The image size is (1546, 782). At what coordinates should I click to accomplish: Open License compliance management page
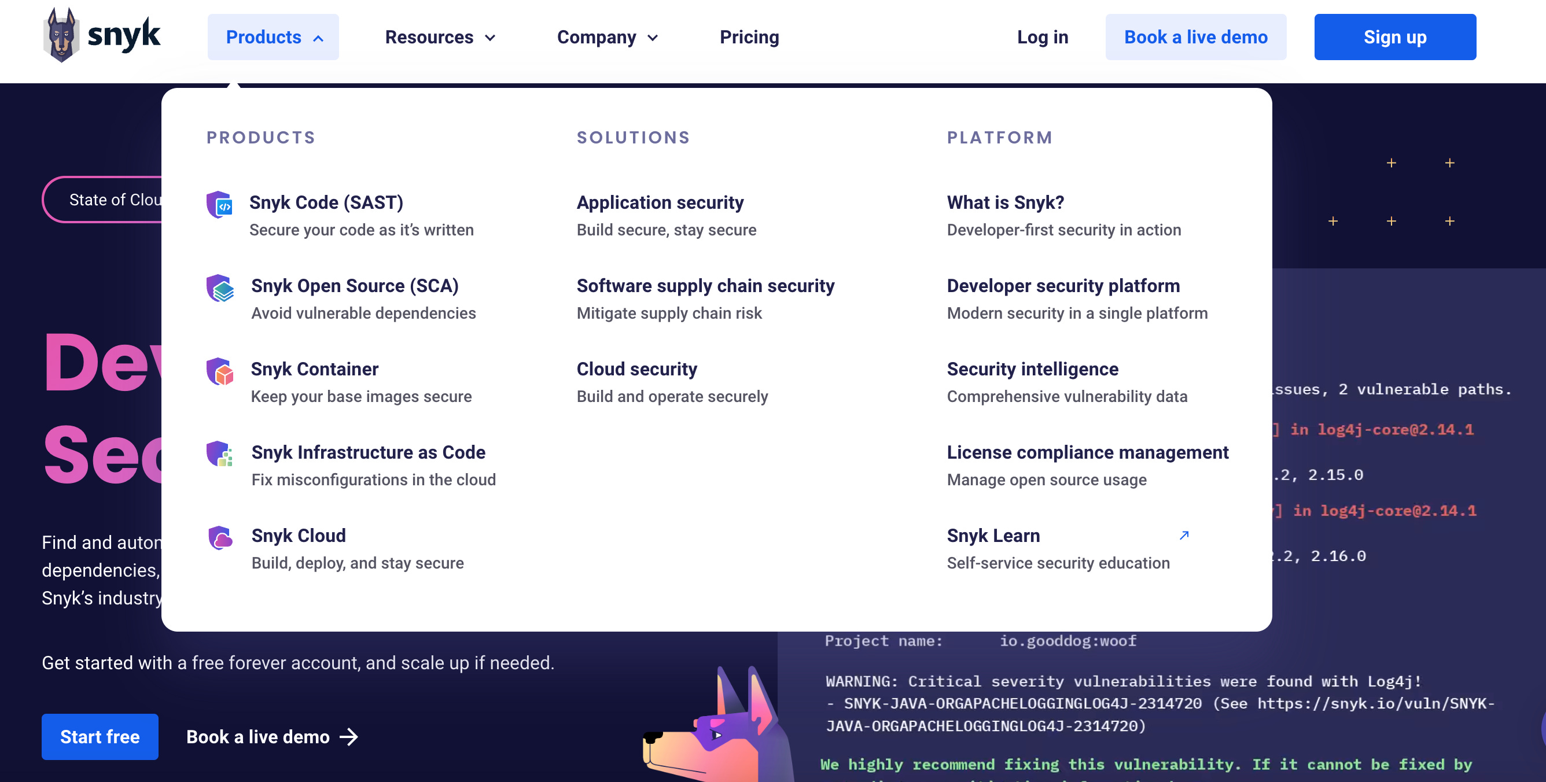coord(1087,452)
